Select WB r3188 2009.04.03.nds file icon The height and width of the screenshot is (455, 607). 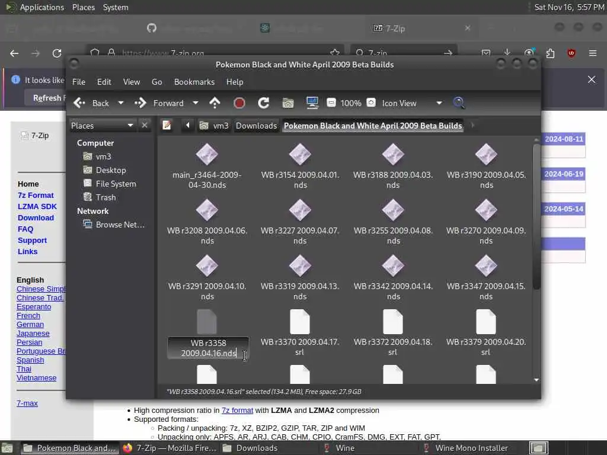393,155
